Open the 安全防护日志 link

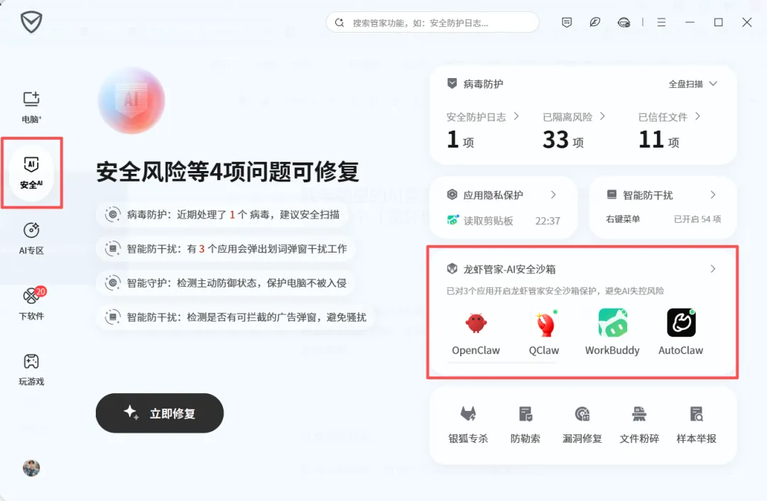click(482, 117)
